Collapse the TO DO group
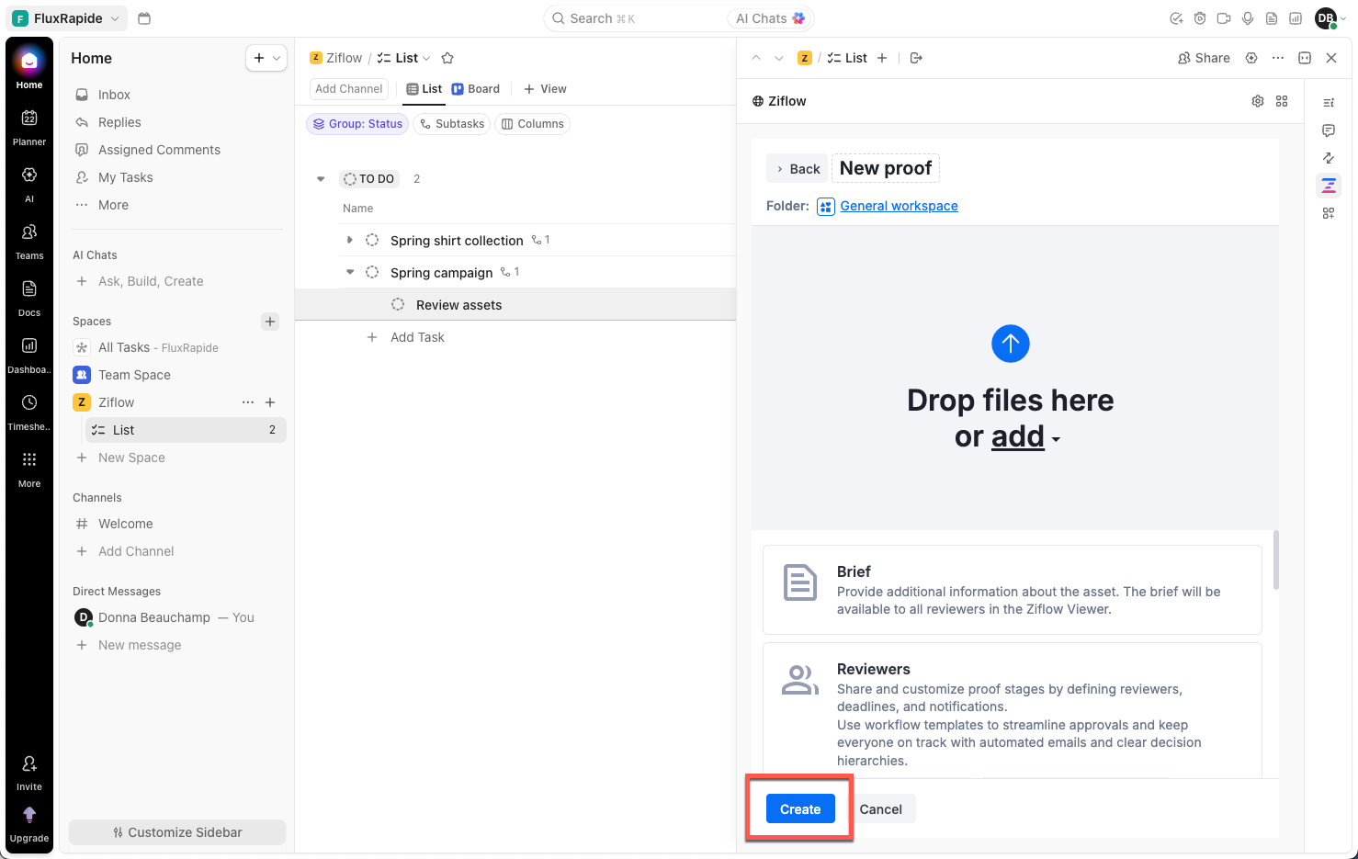Screen dimensions: 1358x859 [321, 179]
